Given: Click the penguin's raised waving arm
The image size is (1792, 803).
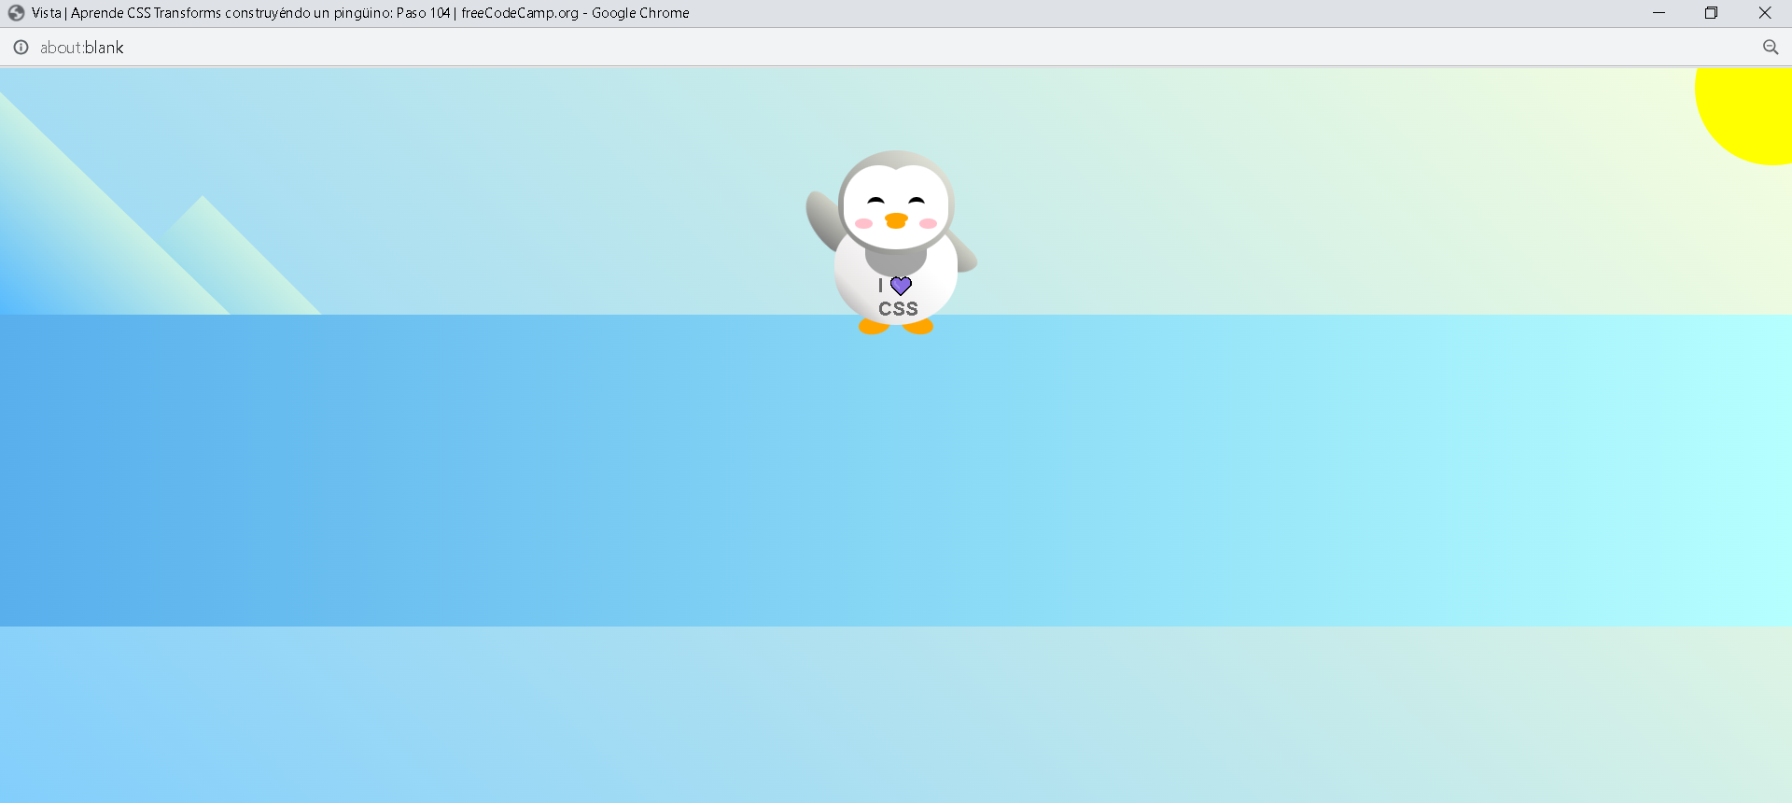Looking at the screenshot, I should (x=821, y=218).
